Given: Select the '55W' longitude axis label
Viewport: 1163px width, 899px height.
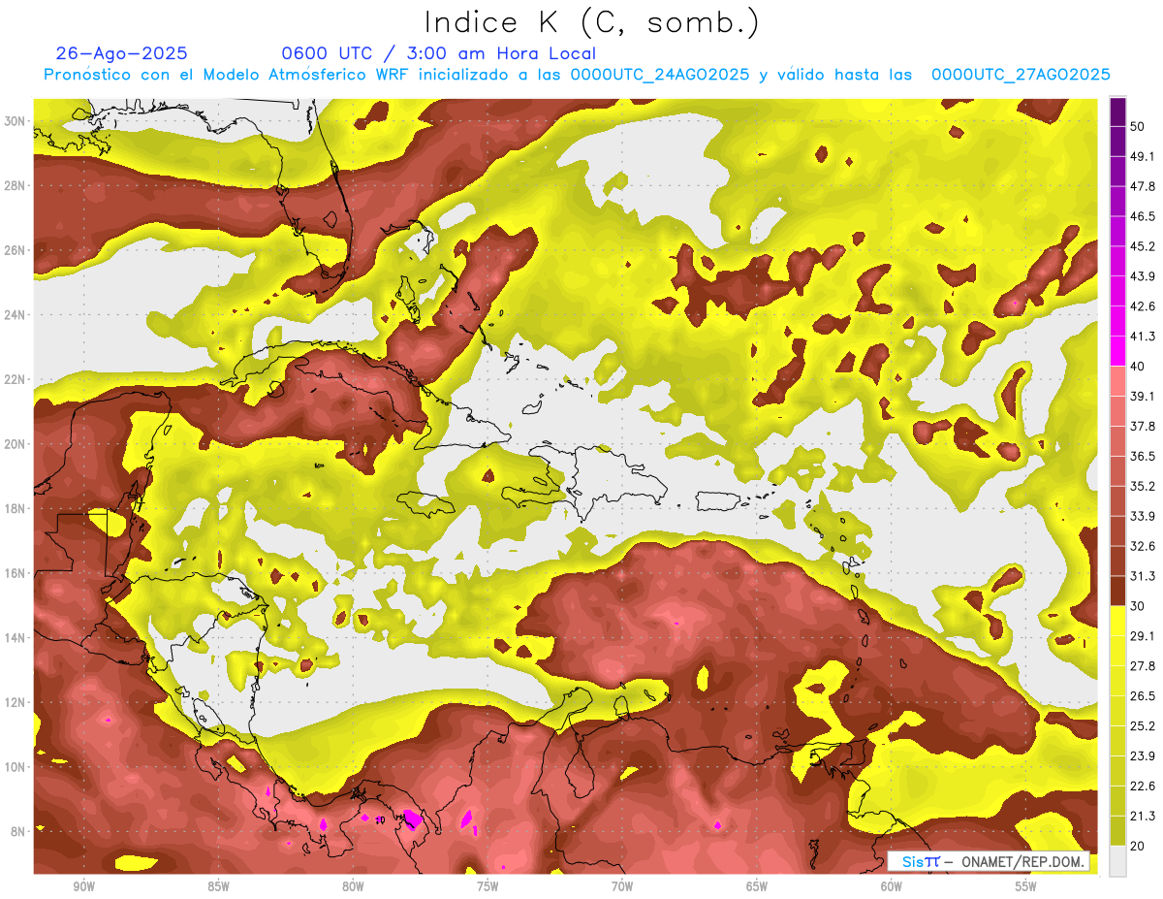Looking at the screenshot, I should pyautogui.click(x=1026, y=887).
